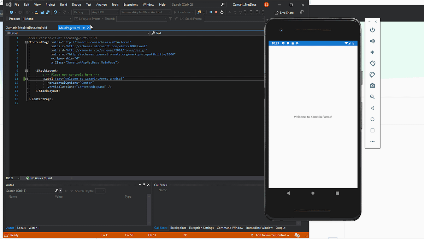Open the solution configuration Debug dropdown
424x239 pixels.
[81, 12]
